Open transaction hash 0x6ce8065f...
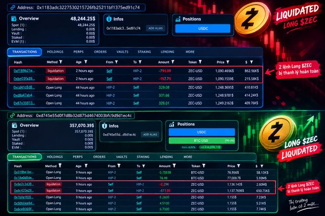 coord(23,209)
